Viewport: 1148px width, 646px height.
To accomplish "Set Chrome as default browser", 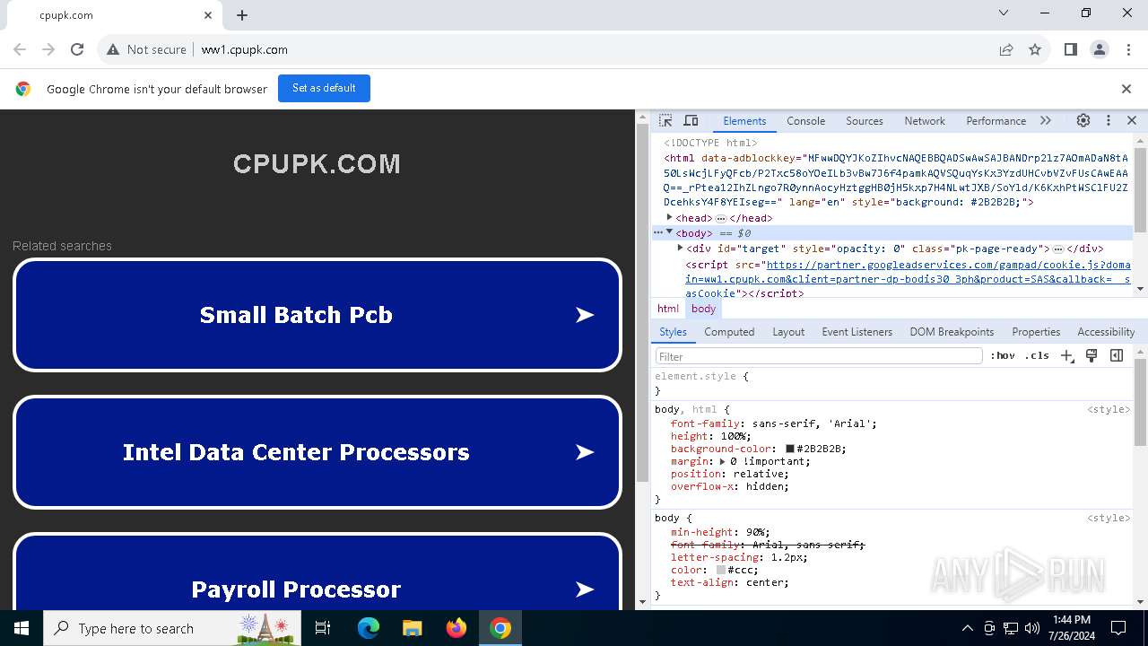I will coord(324,88).
